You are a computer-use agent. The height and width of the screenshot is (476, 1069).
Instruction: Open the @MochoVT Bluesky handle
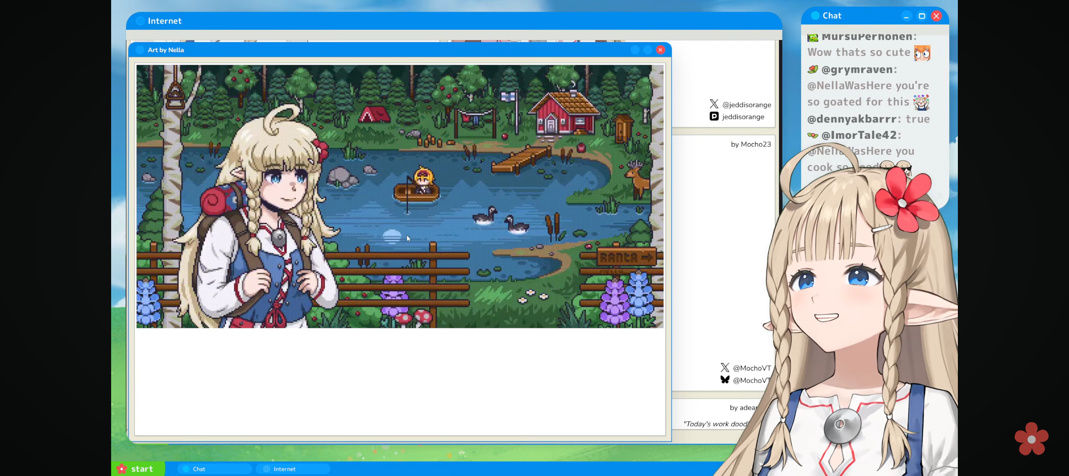(752, 380)
